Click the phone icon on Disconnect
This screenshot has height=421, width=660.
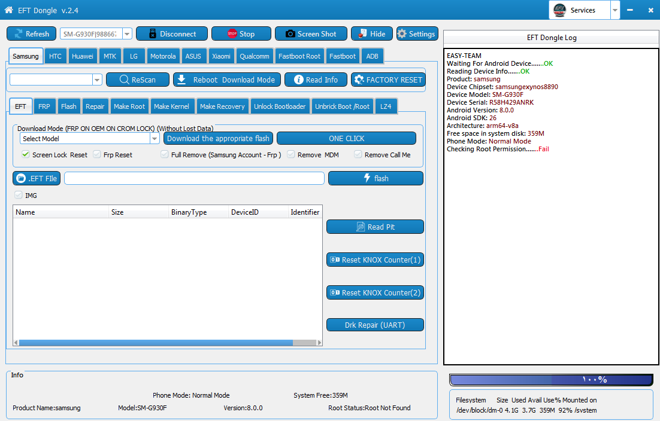(x=152, y=34)
